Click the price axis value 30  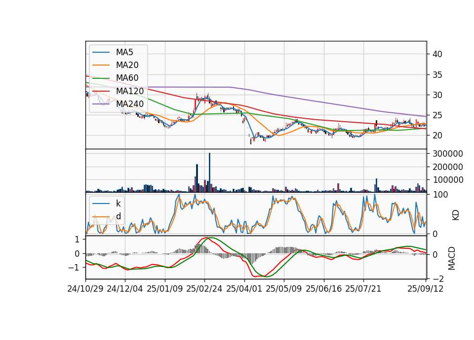point(437,95)
